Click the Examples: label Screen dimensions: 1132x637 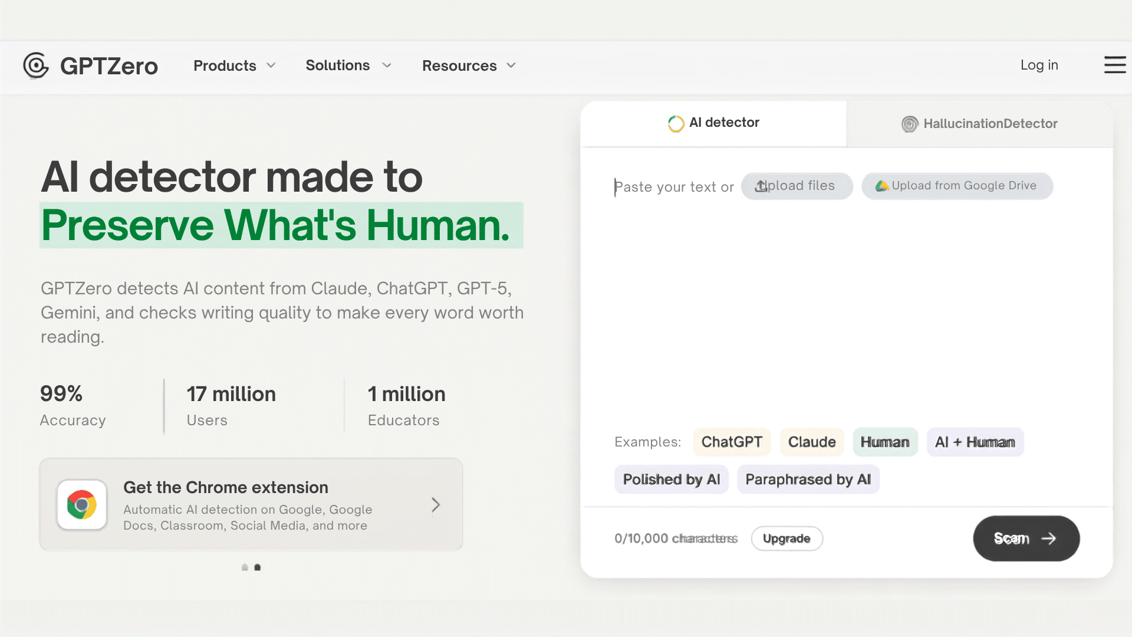tap(647, 442)
